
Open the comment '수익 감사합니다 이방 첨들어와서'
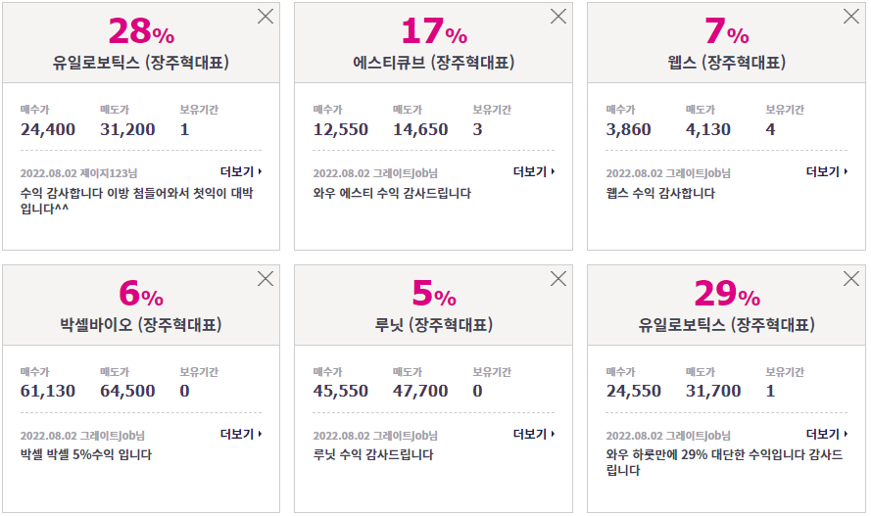click(x=136, y=201)
